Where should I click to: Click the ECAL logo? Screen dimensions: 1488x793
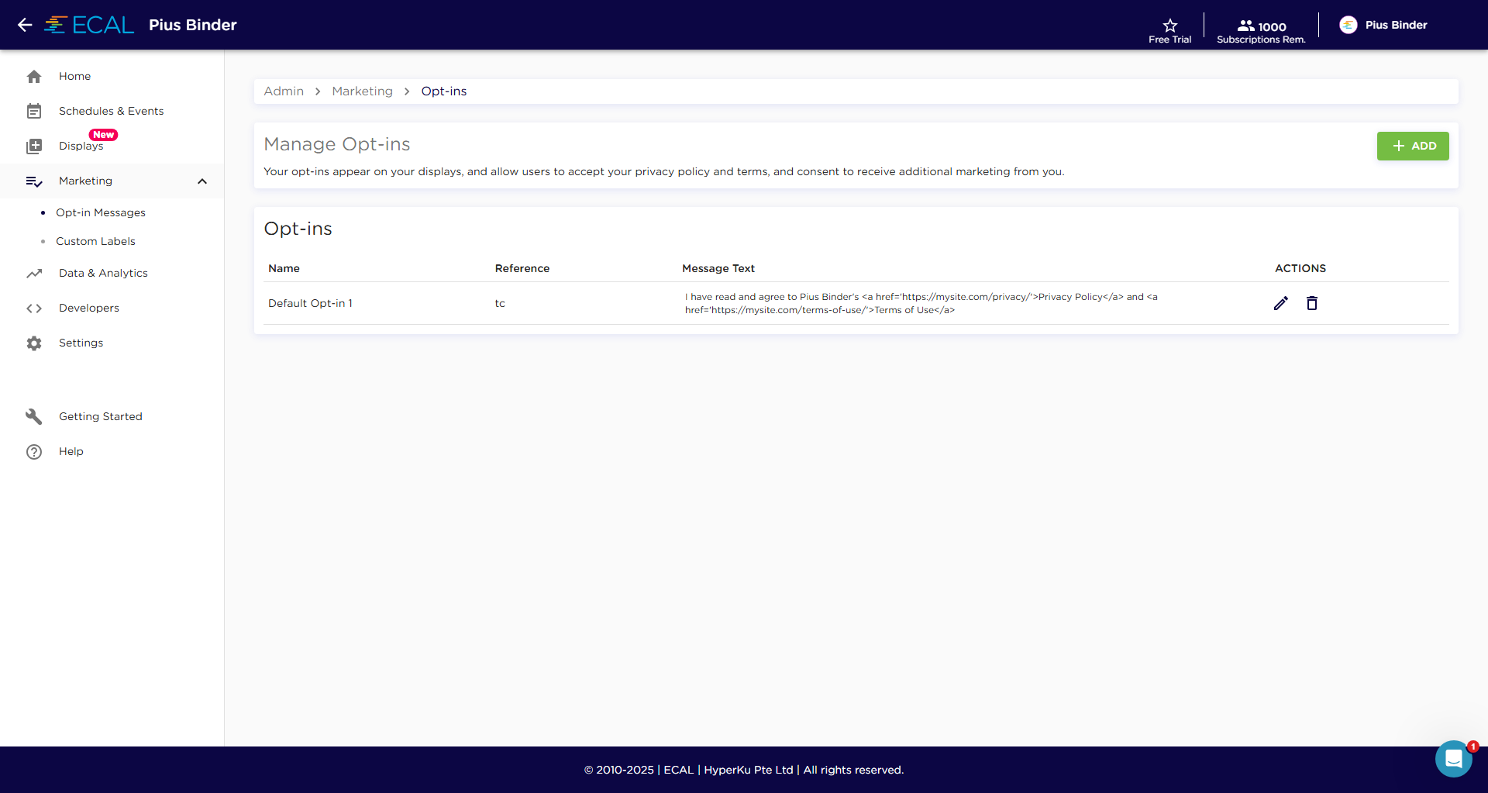[90, 25]
